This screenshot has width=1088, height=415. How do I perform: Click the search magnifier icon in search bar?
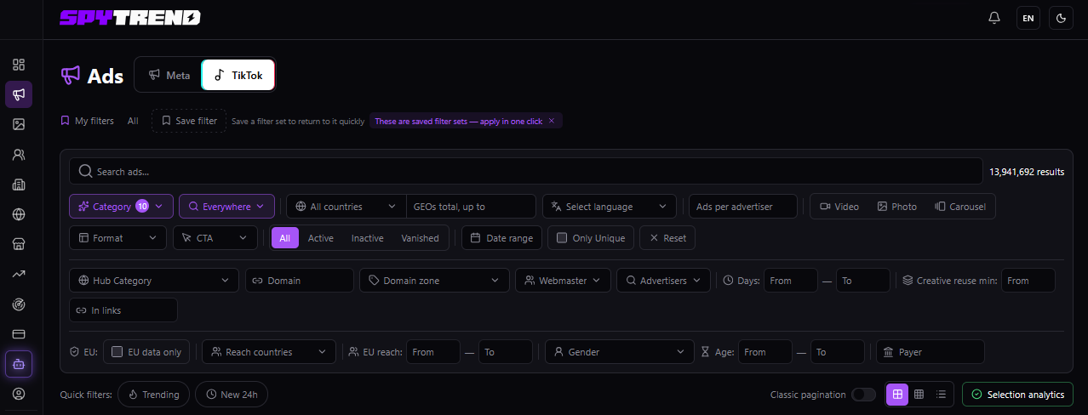[x=85, y=172]
